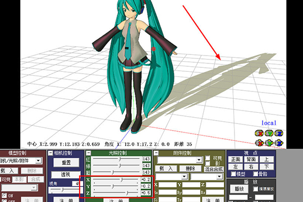Click the accessory X position field

point(167,185)
